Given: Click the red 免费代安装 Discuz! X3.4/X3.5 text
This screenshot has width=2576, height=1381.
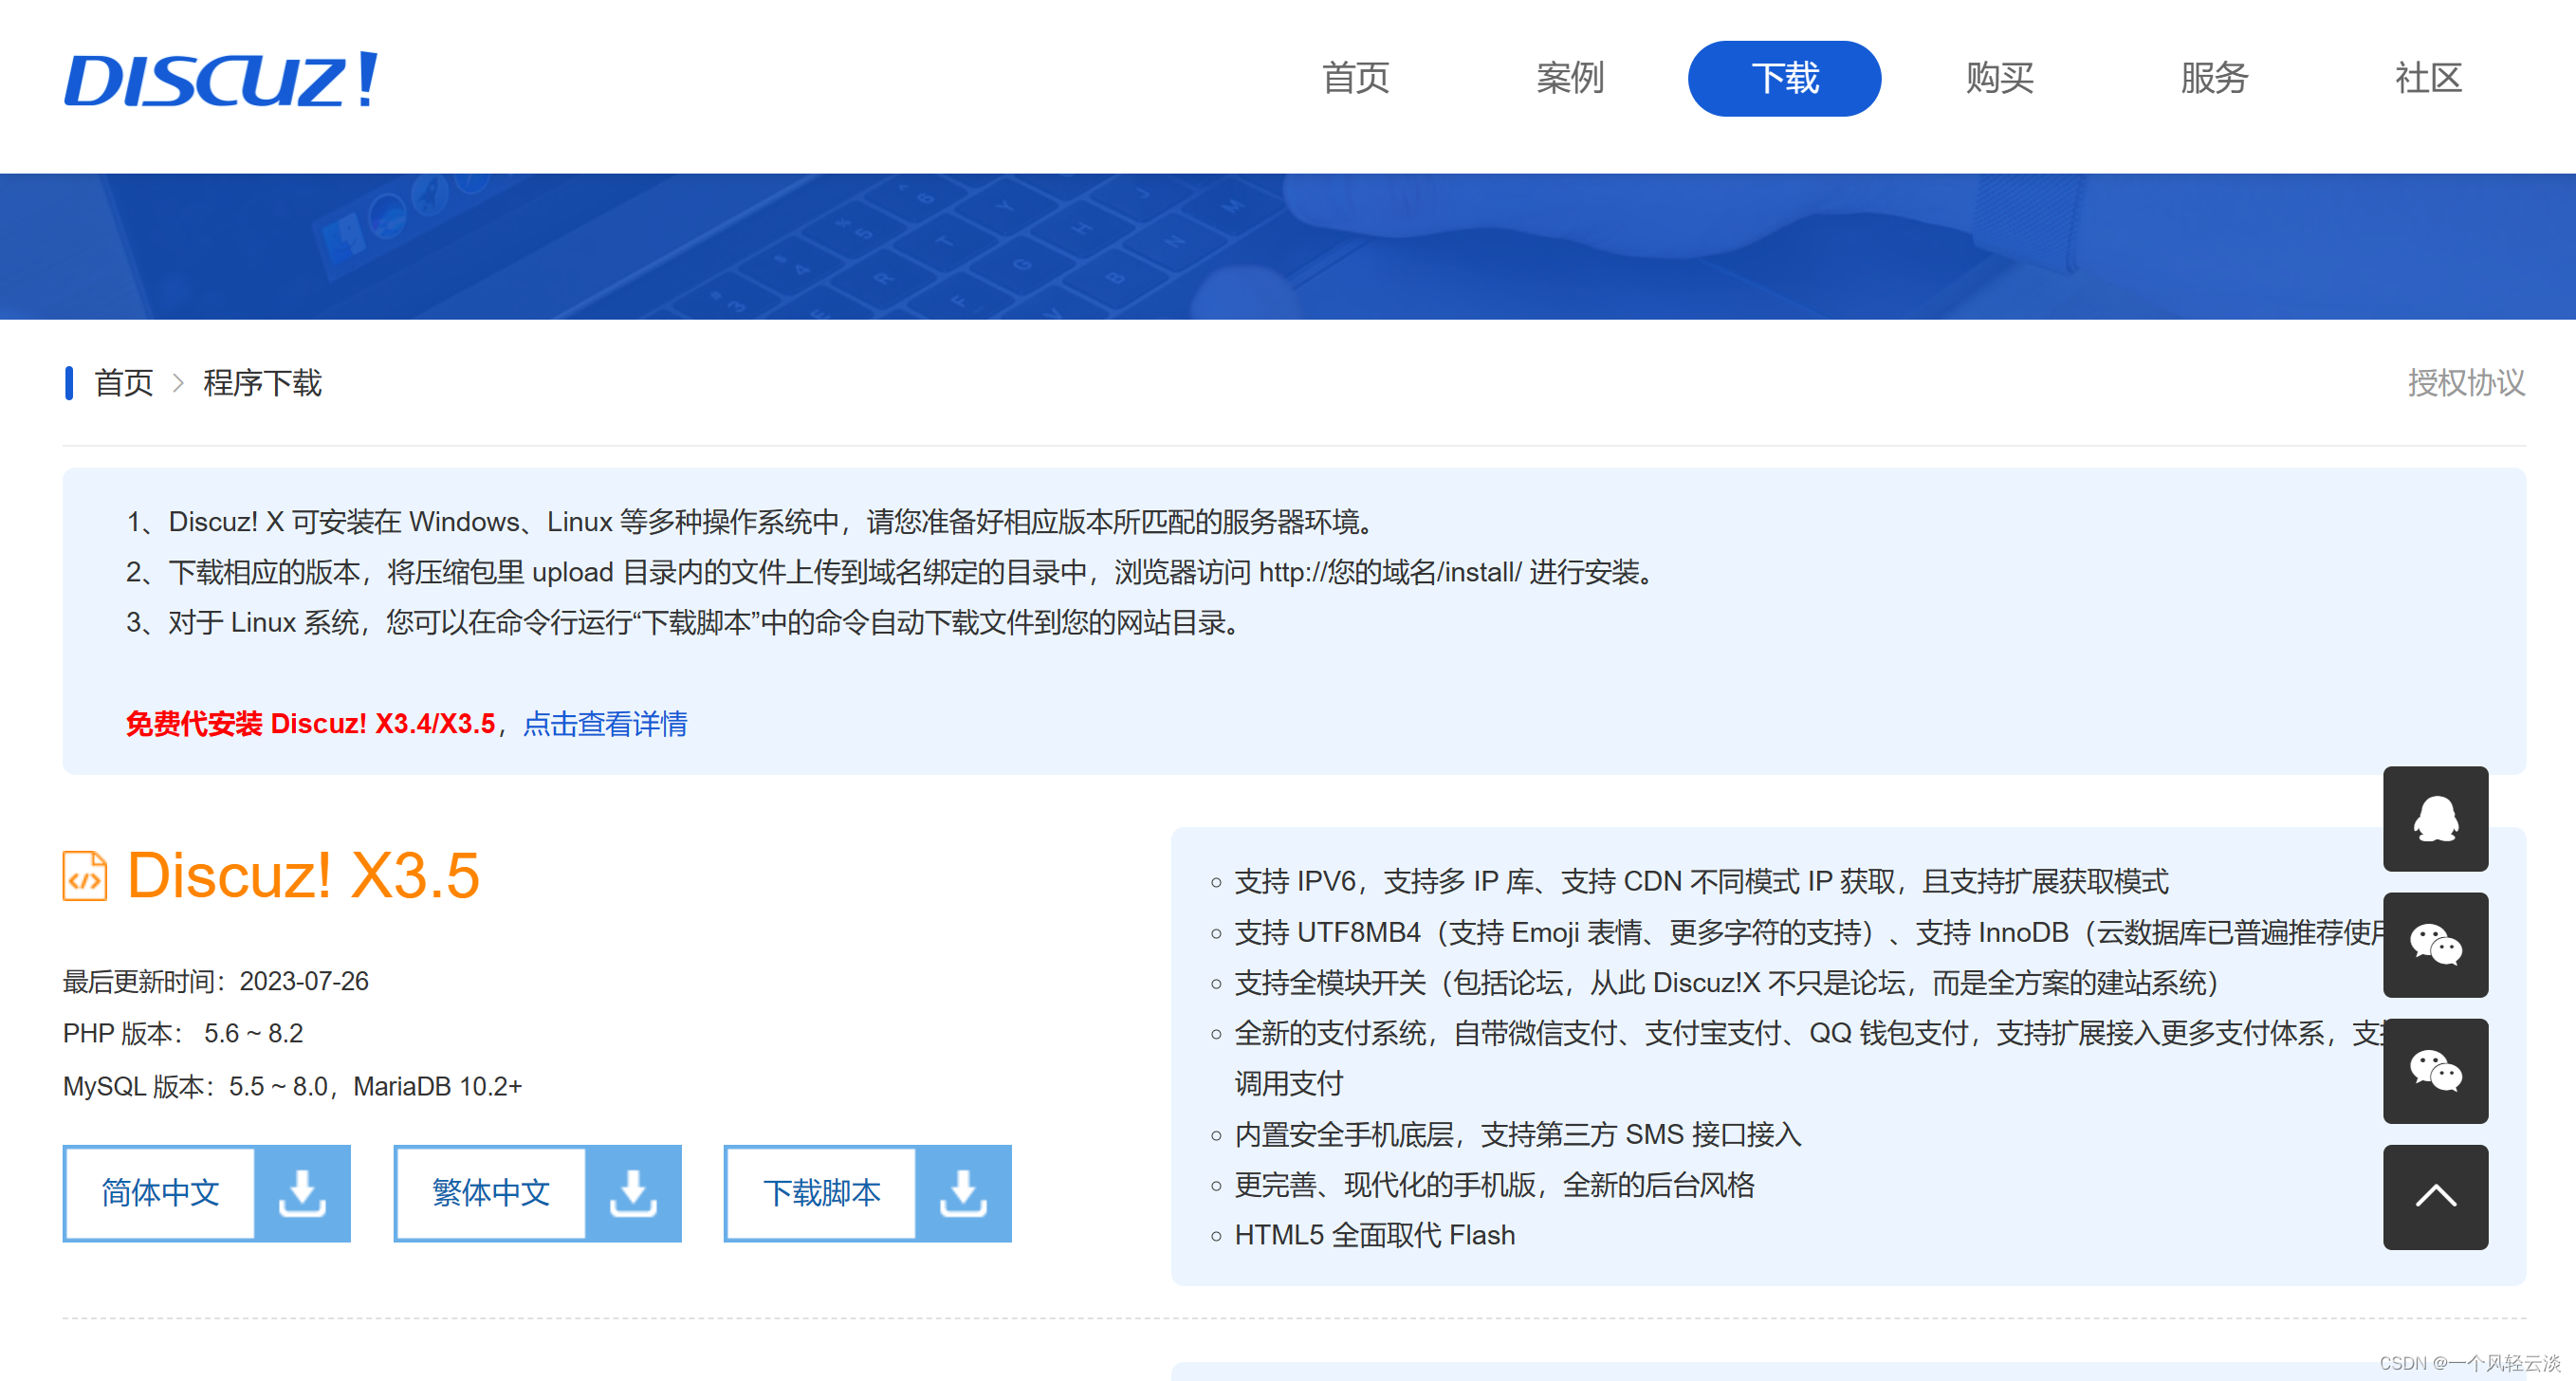Looking at the screenshot, I should pyautogui.click(x=310, y=724).
